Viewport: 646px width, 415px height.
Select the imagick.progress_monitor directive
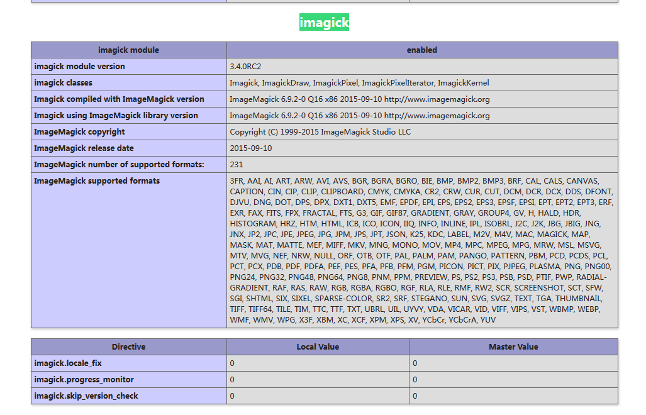(128, 380)
